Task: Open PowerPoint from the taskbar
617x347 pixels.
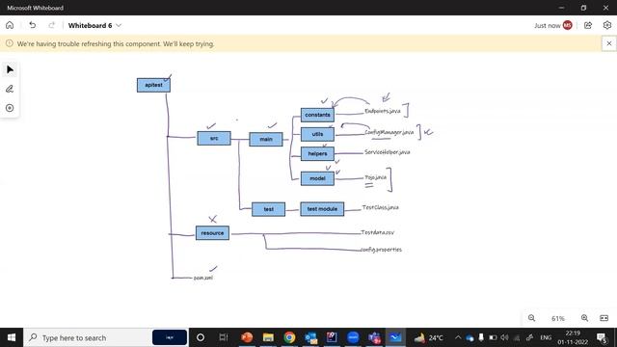Action: [x=247, y=337]
